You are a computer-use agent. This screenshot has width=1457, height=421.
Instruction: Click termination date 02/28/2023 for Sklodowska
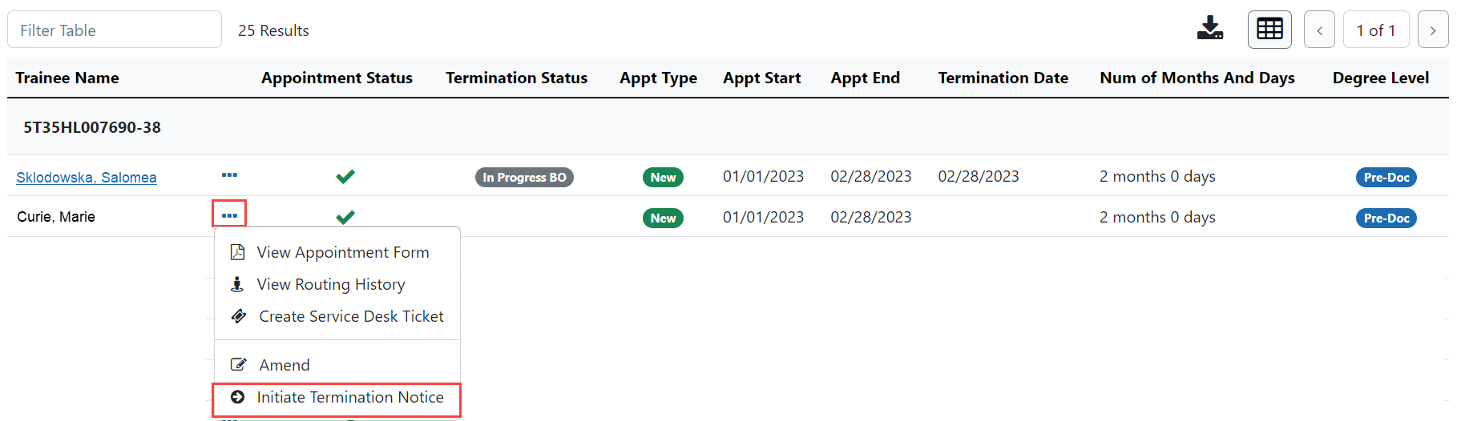coord(979,176)
